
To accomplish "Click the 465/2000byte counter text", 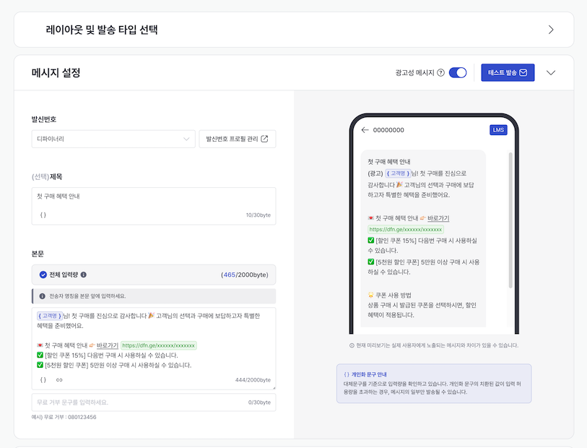I will click(x=245, y=275).
